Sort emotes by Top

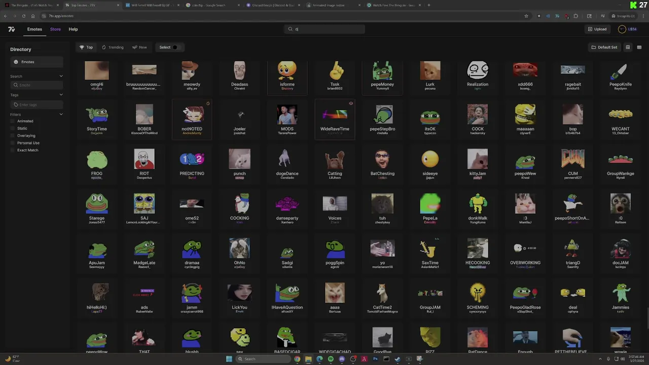coord(86,47)
